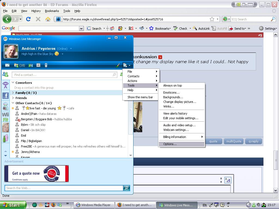Choose Emoticons from Tools submenu
Viewport: 279px width, 209px height.
click(181, 93)
